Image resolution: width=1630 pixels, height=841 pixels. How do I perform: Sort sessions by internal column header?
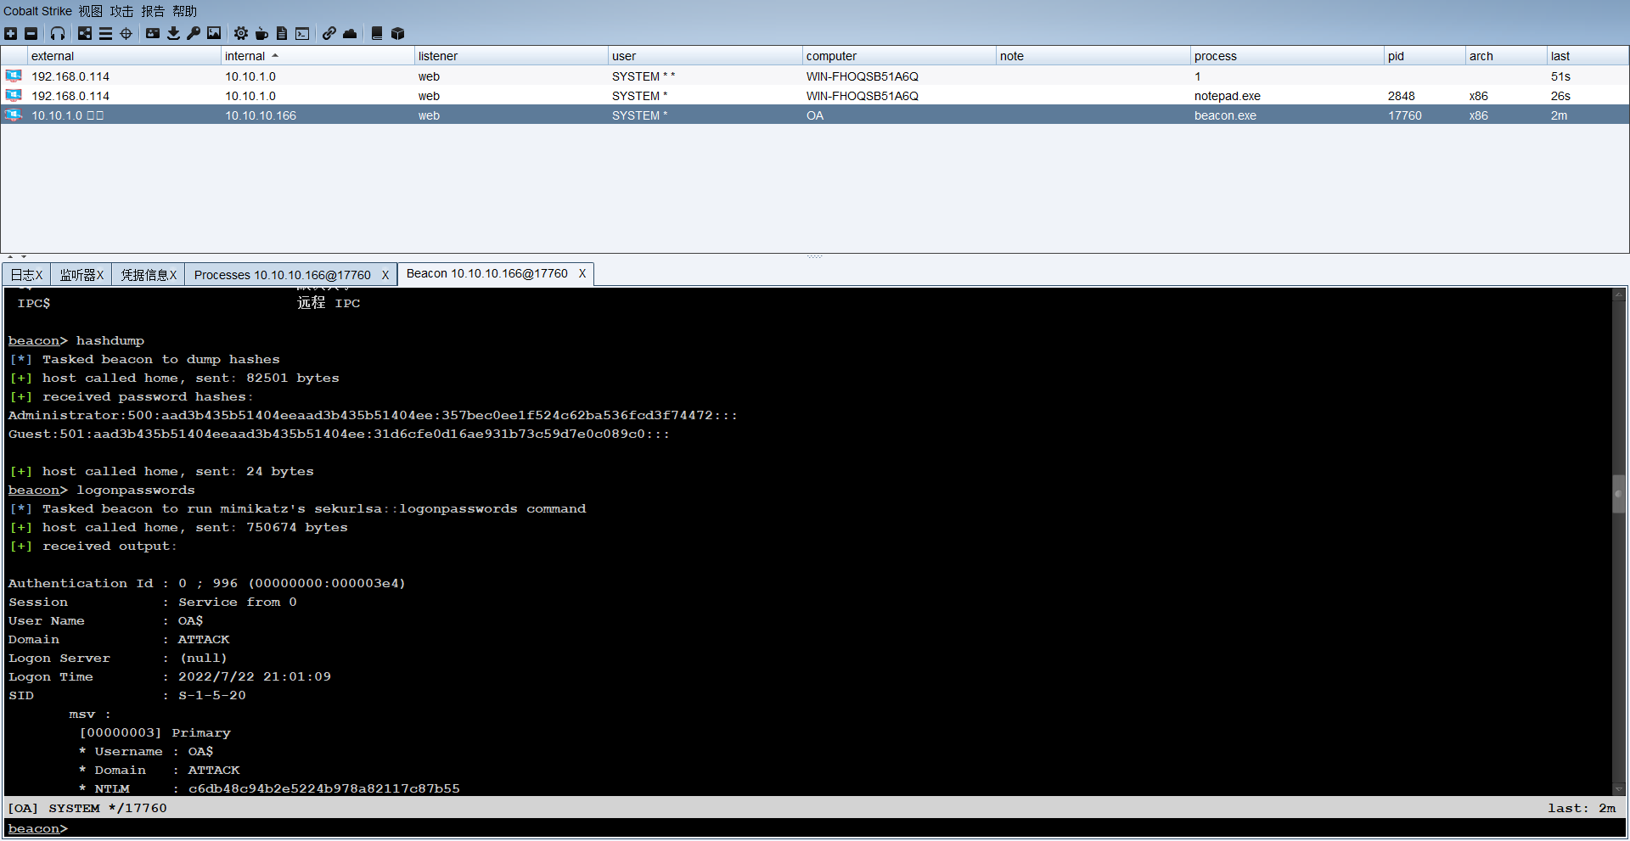pos(318,56)
